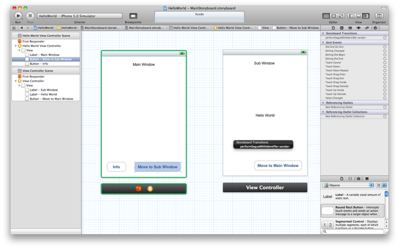Click the HelloWorld folder breadcrumb
399x250 pixels.
click(x=67, y=28)
